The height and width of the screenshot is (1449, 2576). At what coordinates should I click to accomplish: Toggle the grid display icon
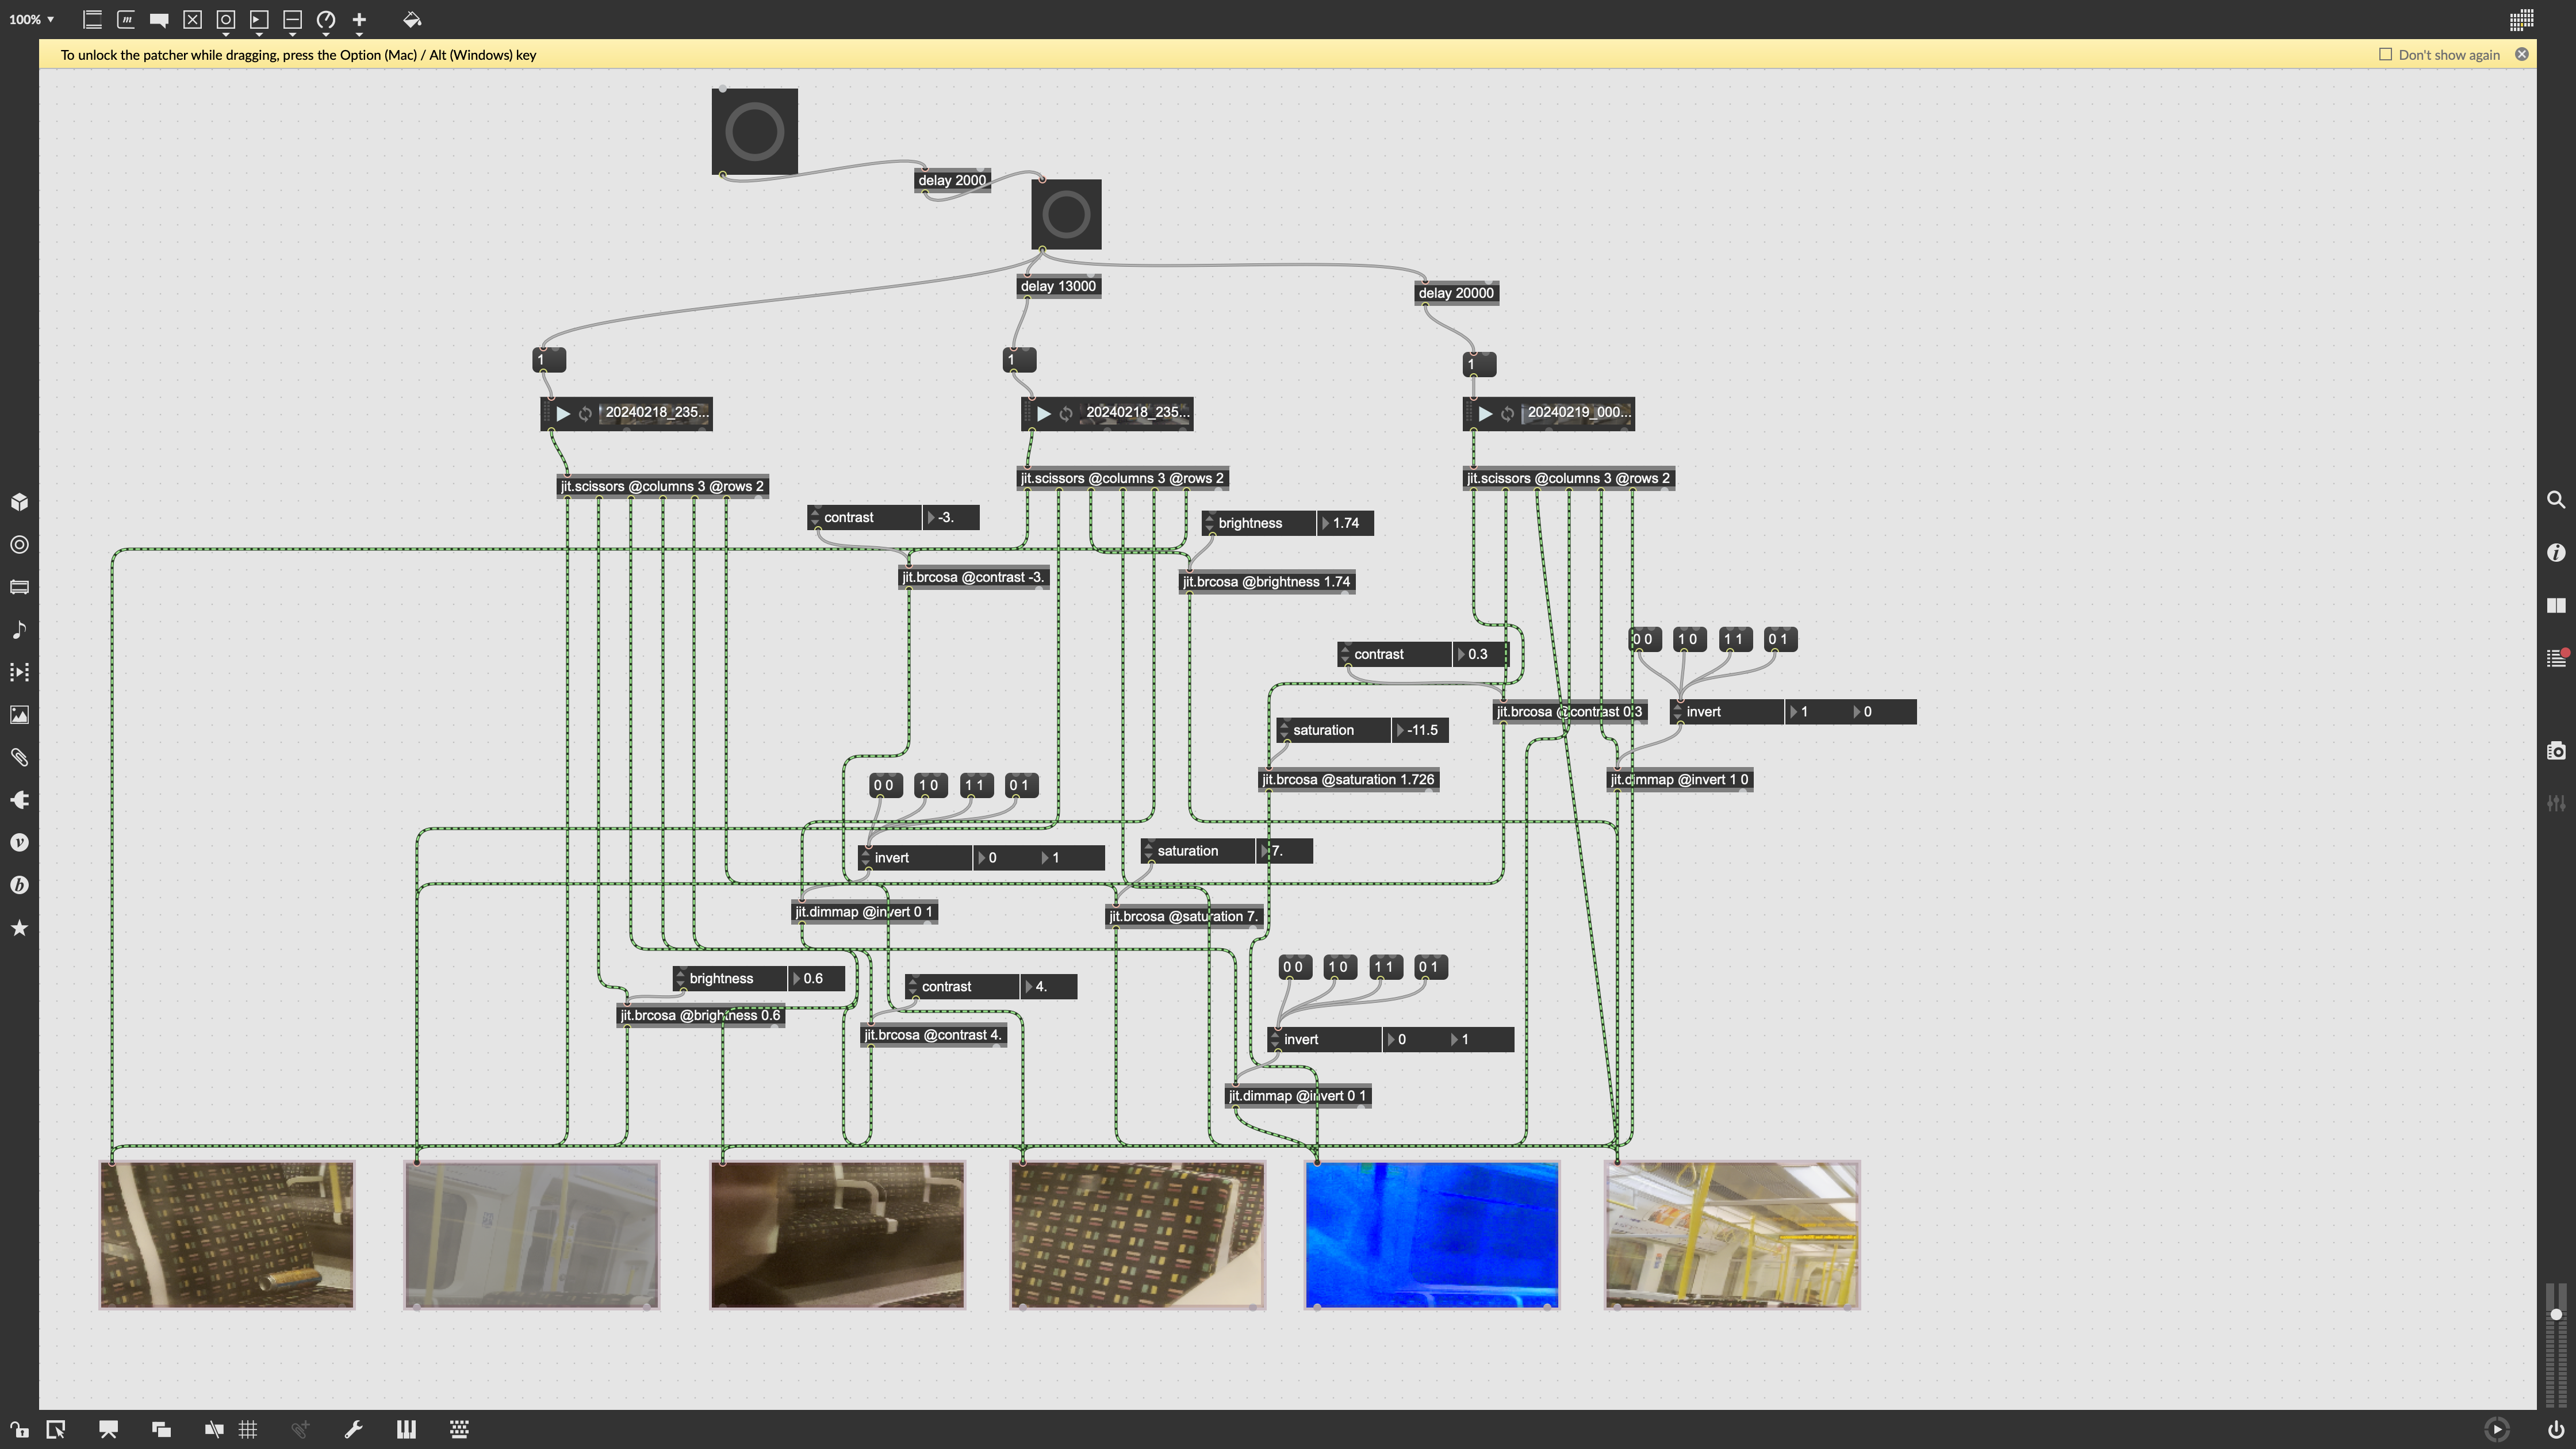(248, 1429)
